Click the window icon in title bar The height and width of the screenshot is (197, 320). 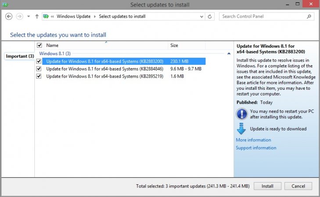point(5,4)
